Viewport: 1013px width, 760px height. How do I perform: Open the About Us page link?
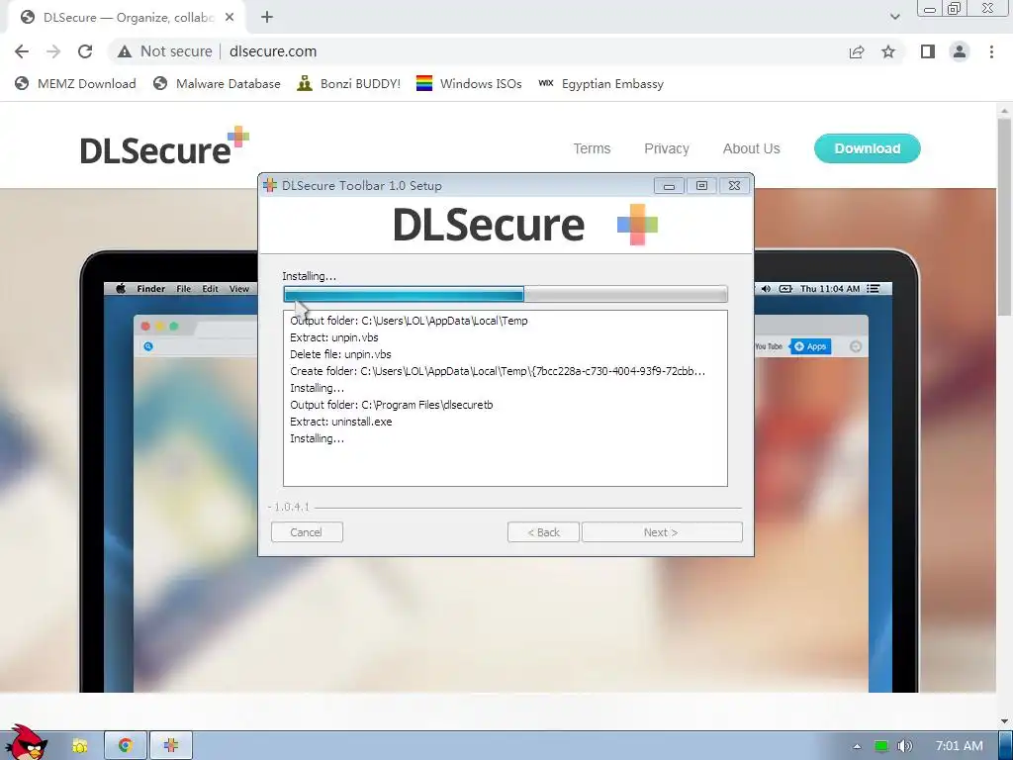[752, 148]
